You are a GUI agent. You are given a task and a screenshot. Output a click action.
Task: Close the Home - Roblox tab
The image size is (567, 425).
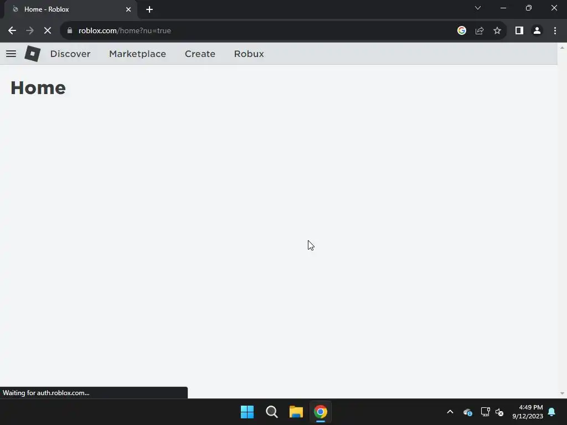128,9
